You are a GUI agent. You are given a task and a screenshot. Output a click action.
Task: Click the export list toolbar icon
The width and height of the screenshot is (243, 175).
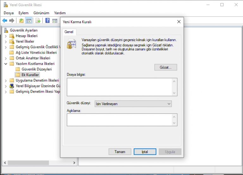38,21
